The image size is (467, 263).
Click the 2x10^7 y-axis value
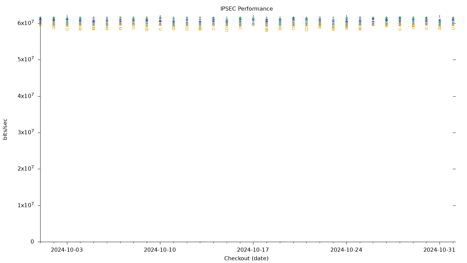click(26, 168)
